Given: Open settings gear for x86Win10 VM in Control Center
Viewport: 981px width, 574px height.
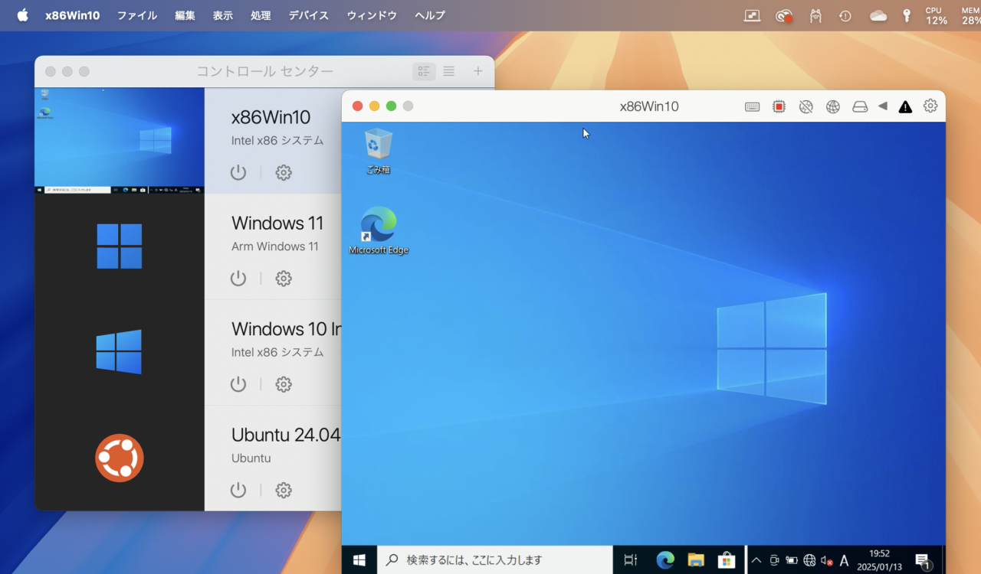Looking at the screenshot, I should tap(284, 172).
